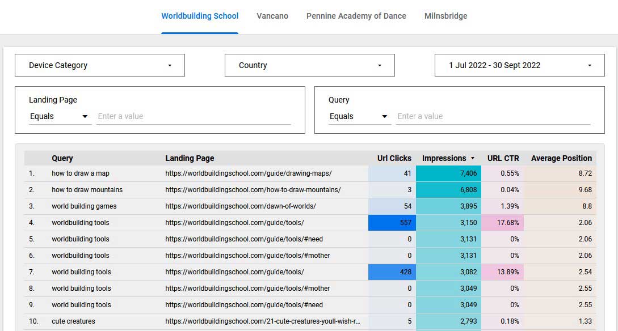Open the date range picker
Image resolution: width=618 pixels, height=331 pixels.
pos(518,65)
